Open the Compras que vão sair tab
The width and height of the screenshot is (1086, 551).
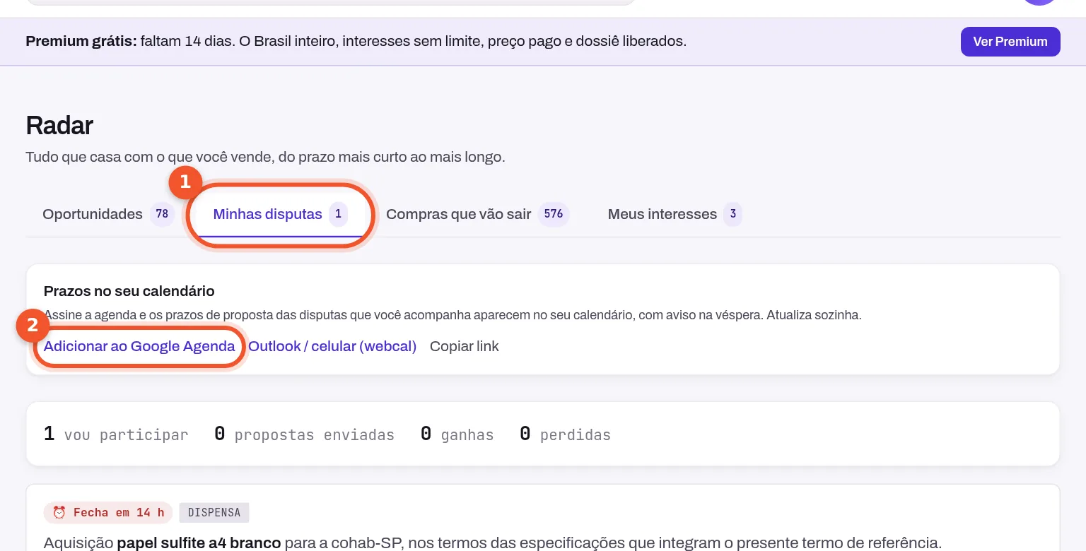(477, 214)
